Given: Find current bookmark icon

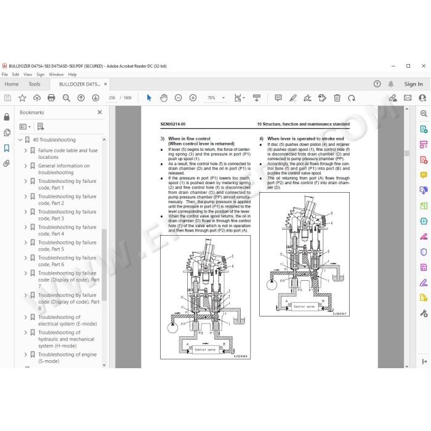Looking at the screenshot, I should pyautogui.click(x=41, y=127).
